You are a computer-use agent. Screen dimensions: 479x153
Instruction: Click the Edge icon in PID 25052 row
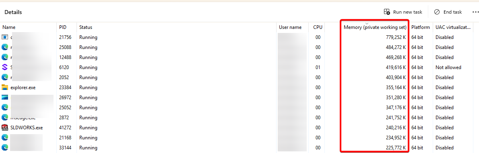tap(4, 107)
